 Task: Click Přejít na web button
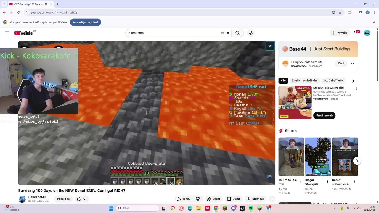324,115
